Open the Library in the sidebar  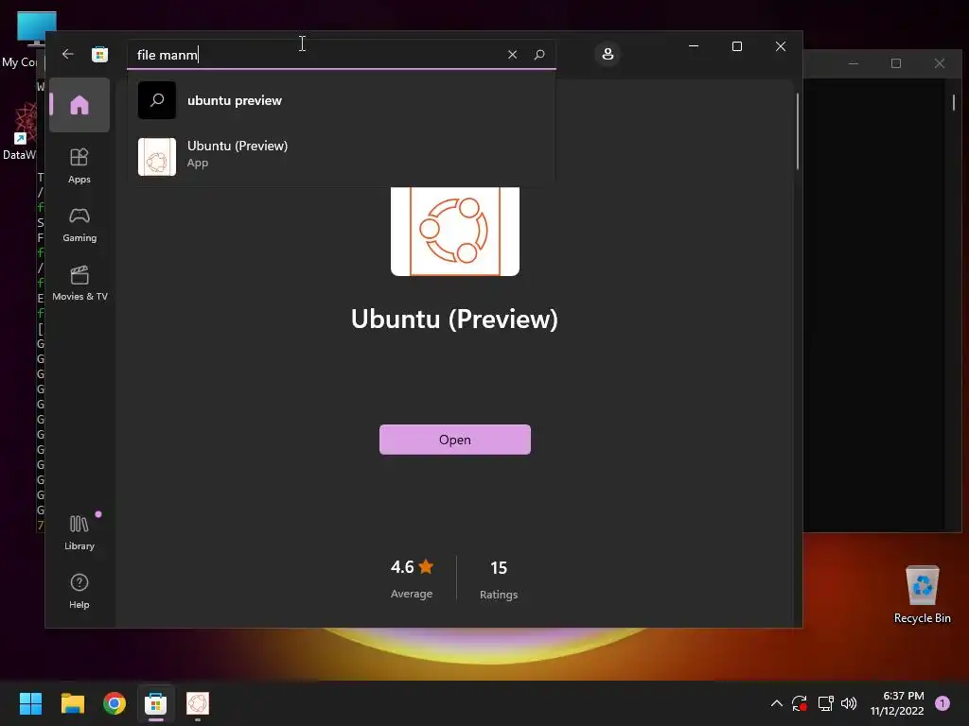coord(79,532)
